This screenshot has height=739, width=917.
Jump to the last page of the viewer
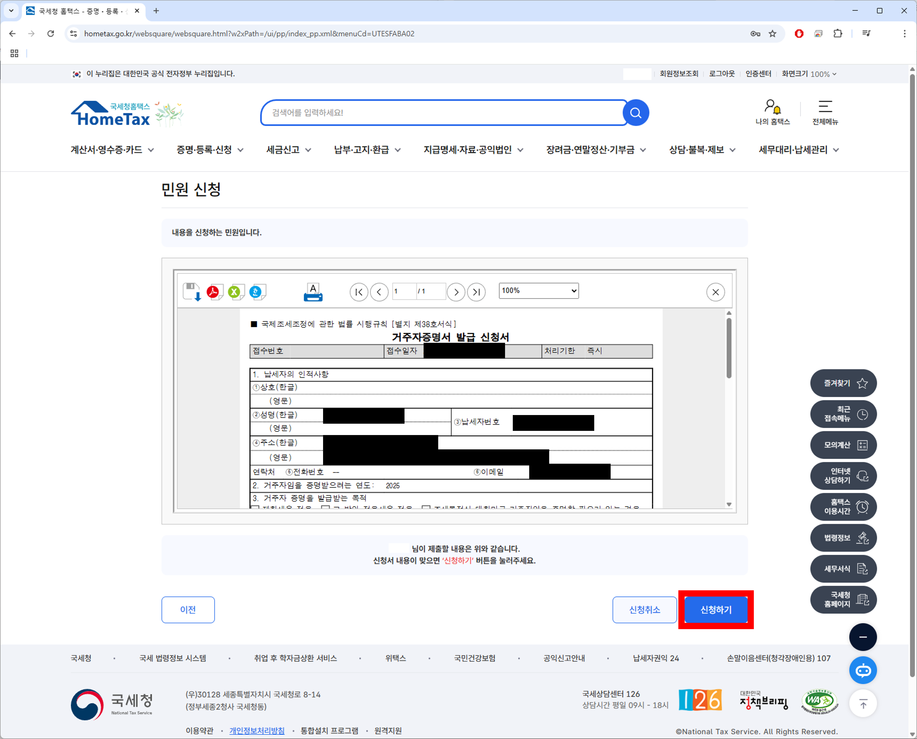tap(476, 292)
